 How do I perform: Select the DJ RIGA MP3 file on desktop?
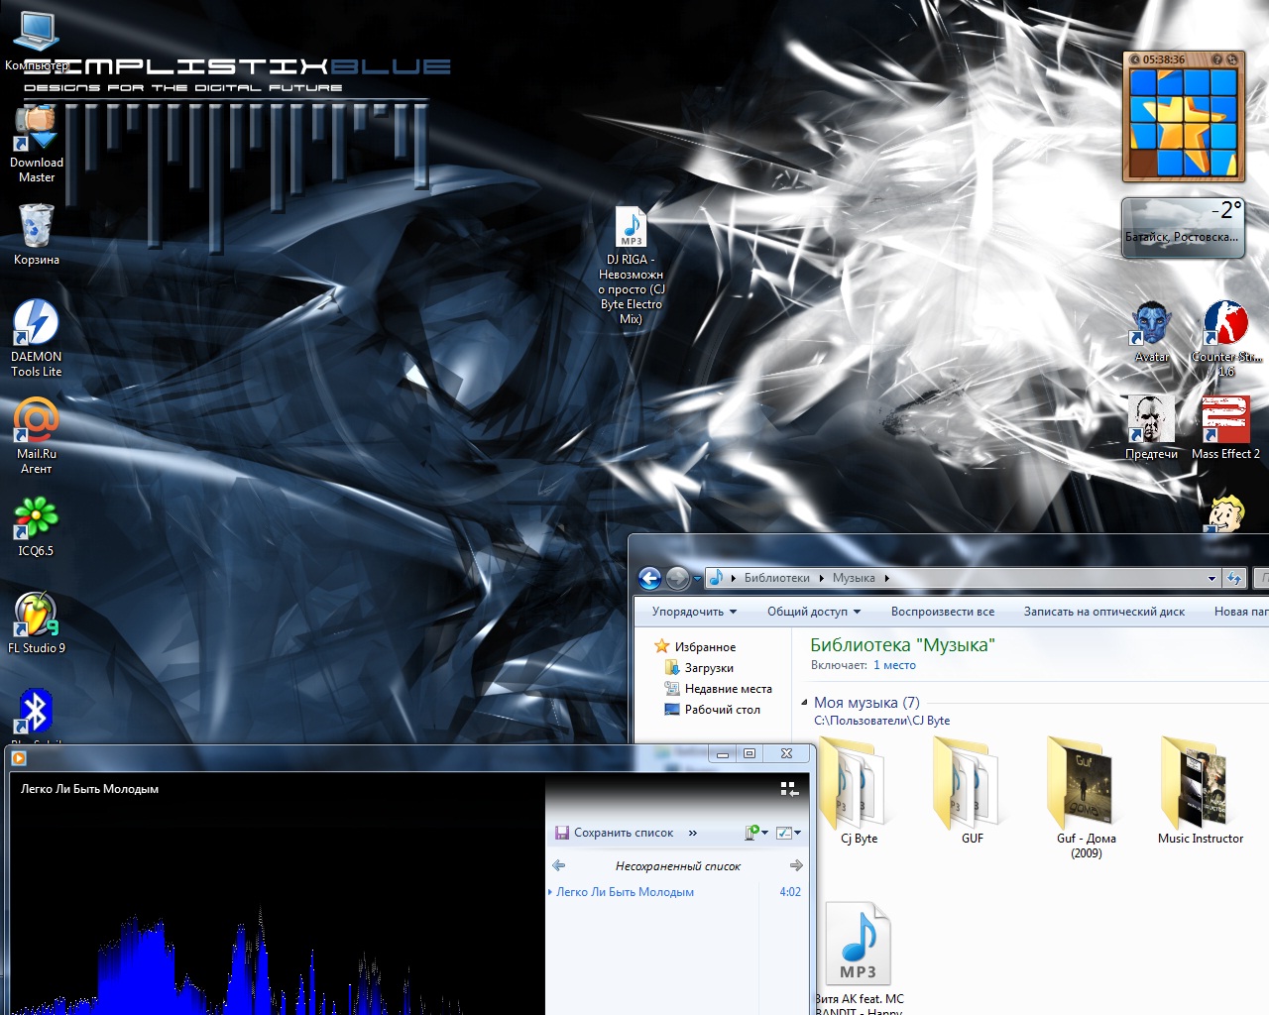click(x=632, y=266)
